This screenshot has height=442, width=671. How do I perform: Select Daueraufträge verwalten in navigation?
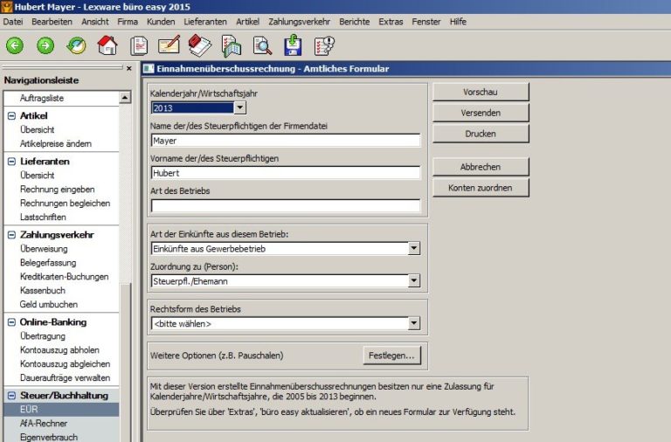pyautogui.click(x=65, y=378)
